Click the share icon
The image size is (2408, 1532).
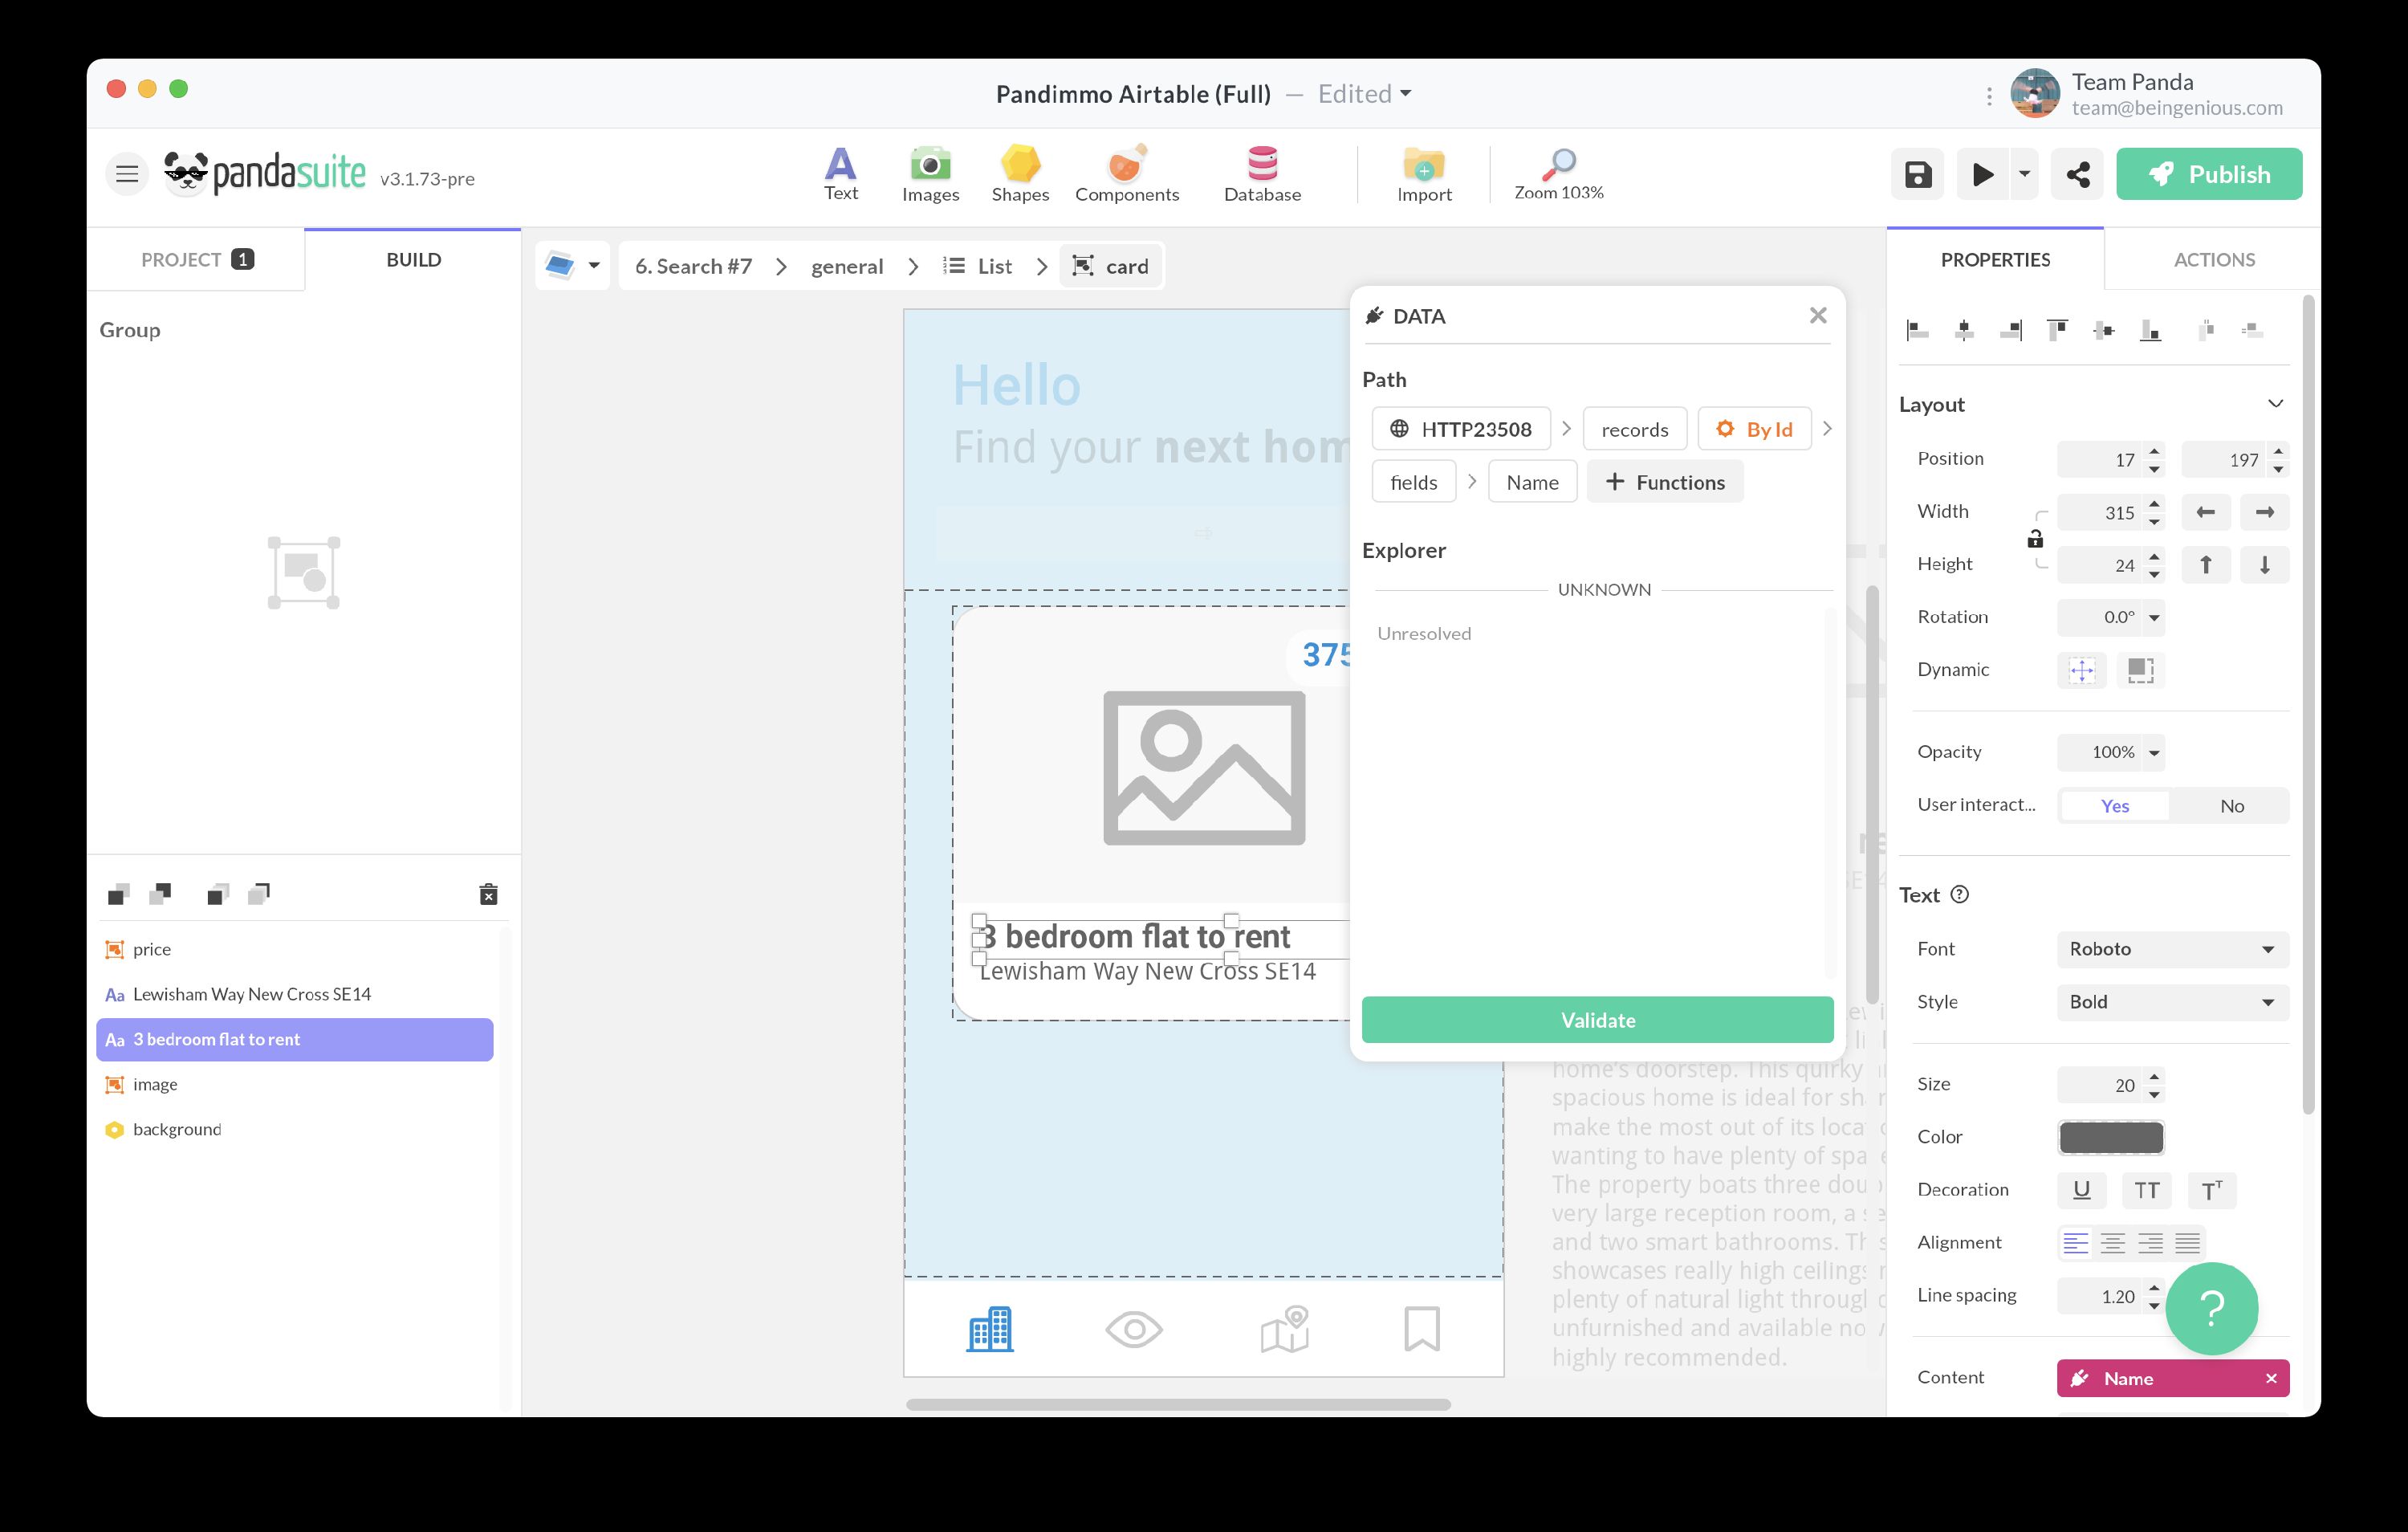[2077, 175]
